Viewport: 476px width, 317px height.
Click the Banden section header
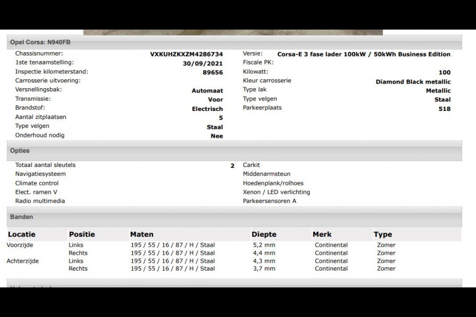click(x=21, y=217)
